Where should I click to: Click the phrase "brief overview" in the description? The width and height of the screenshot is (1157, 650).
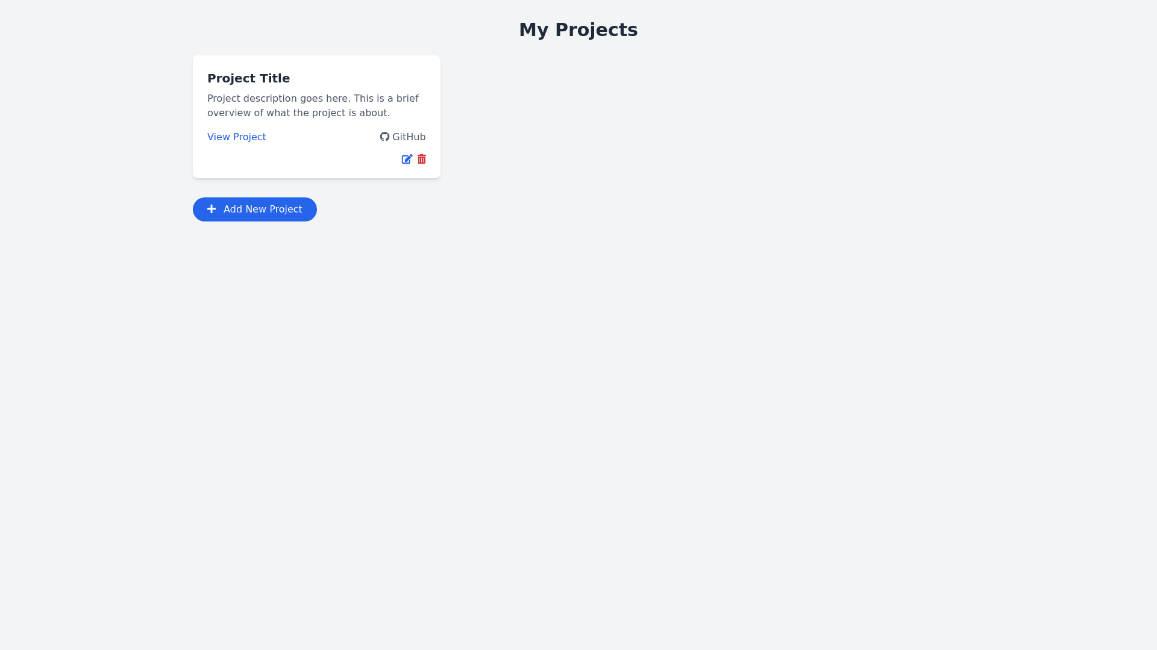[407, 99]
